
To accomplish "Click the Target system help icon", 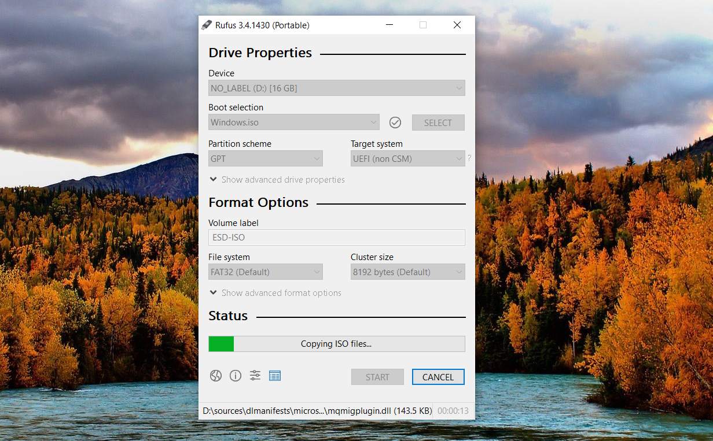I will [x=469, y=158].
